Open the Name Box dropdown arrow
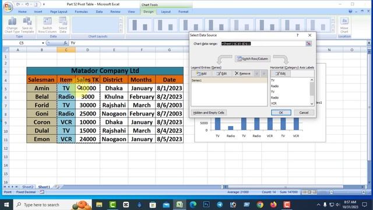 (x=43, y=43)
